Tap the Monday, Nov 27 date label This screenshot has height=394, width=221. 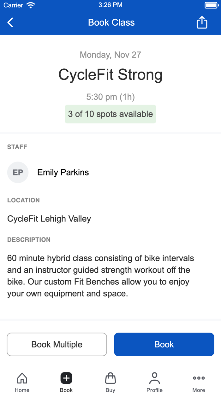pyautogui.click(x=110, y=54)
